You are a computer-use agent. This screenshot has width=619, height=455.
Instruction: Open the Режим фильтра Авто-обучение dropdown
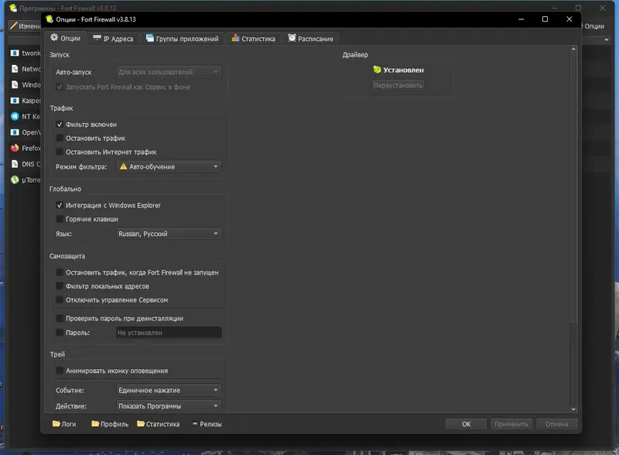click(x=169, y=166)
